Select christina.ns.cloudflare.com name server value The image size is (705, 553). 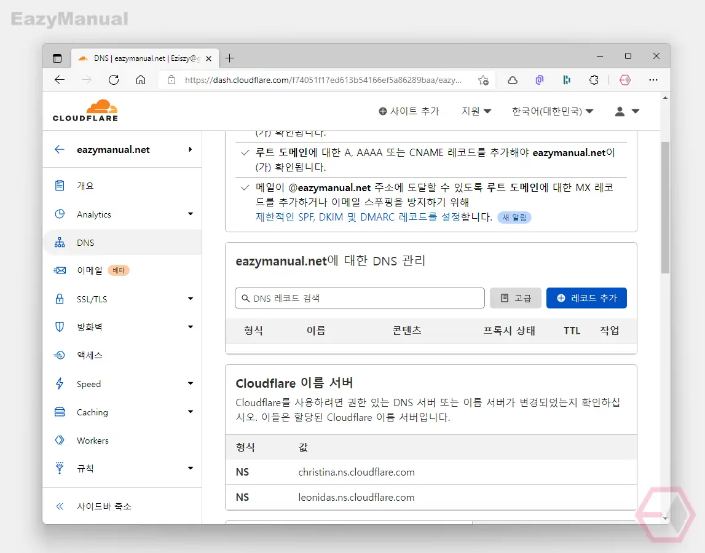click(x=356, y=472)
